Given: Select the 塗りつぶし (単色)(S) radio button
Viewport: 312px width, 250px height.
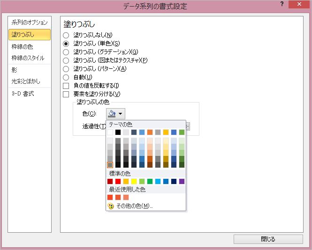Looking at the screenshot, I should (66, 44).
